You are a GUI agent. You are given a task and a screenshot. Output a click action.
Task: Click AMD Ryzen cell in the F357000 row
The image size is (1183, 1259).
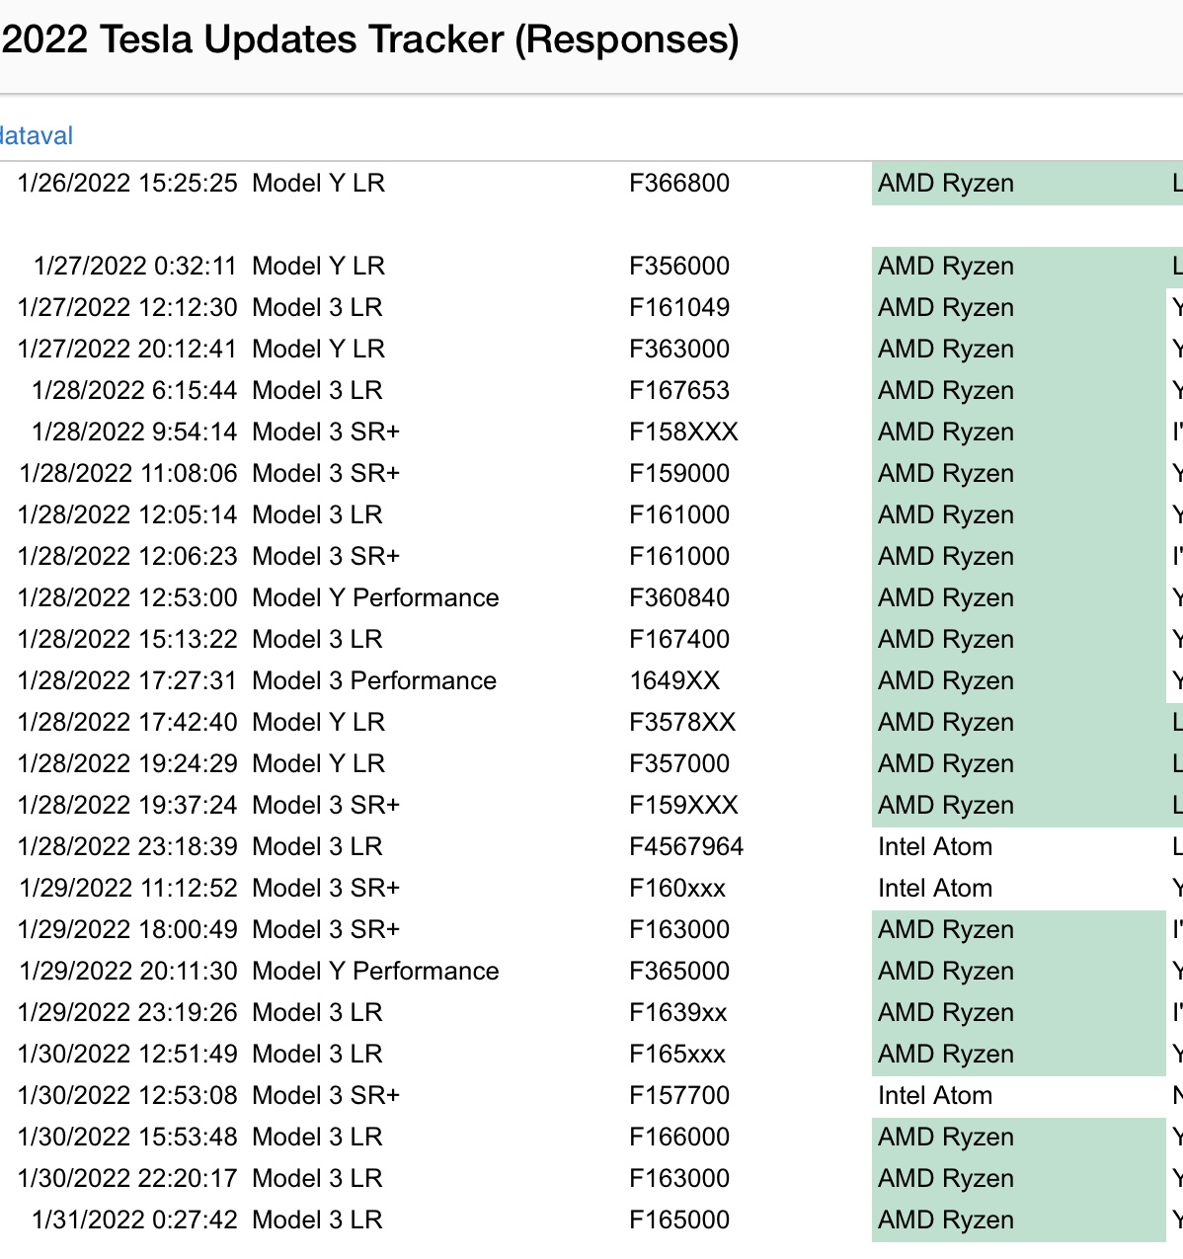[x=1019, y=763]
